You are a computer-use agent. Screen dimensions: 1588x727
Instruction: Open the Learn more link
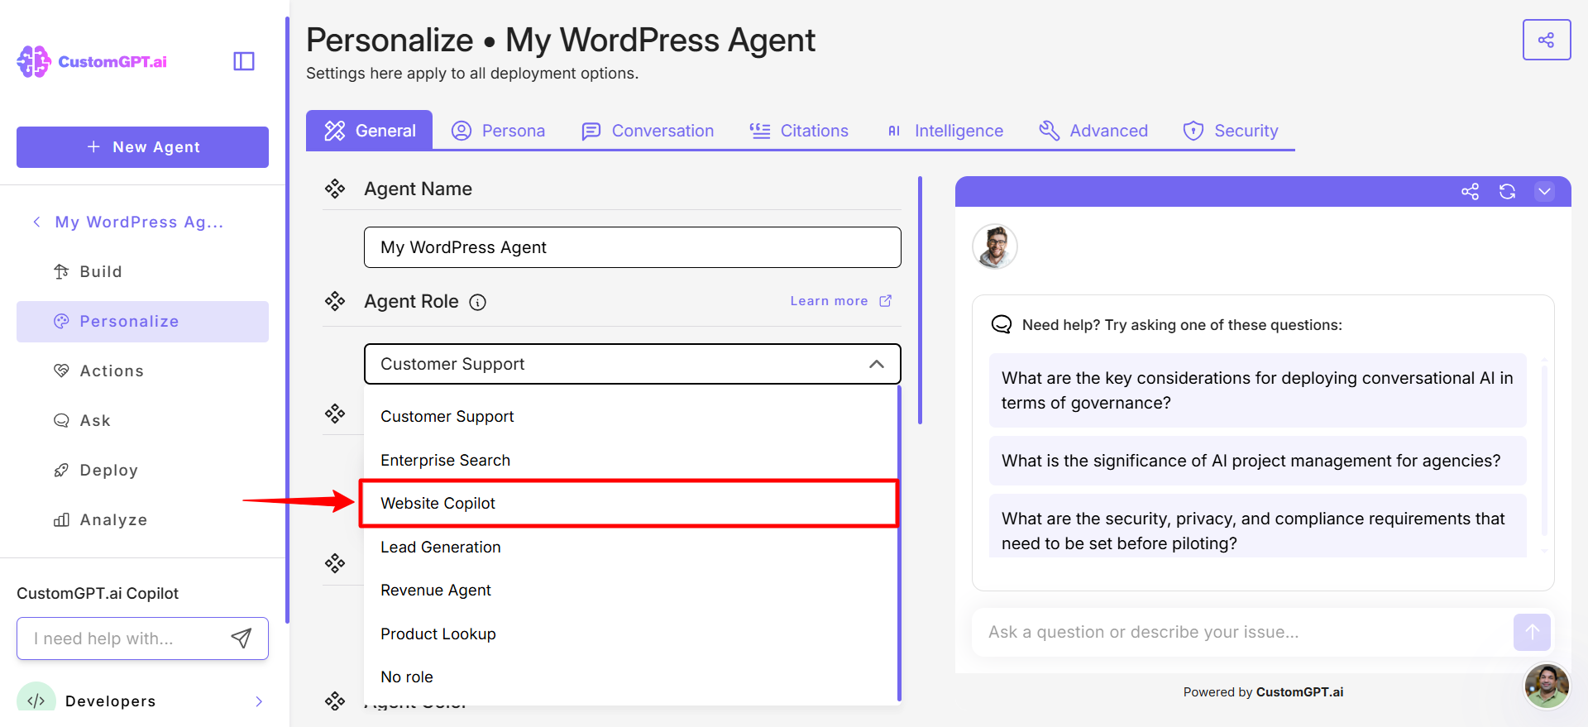[841, 301]
